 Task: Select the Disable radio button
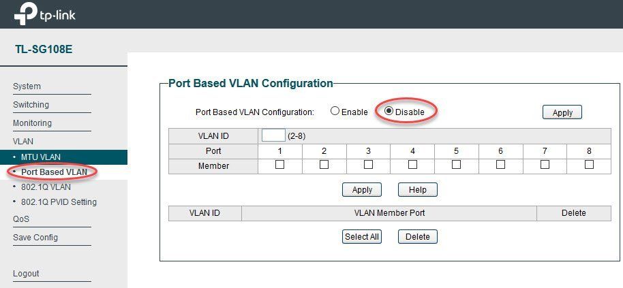(389, 111)
